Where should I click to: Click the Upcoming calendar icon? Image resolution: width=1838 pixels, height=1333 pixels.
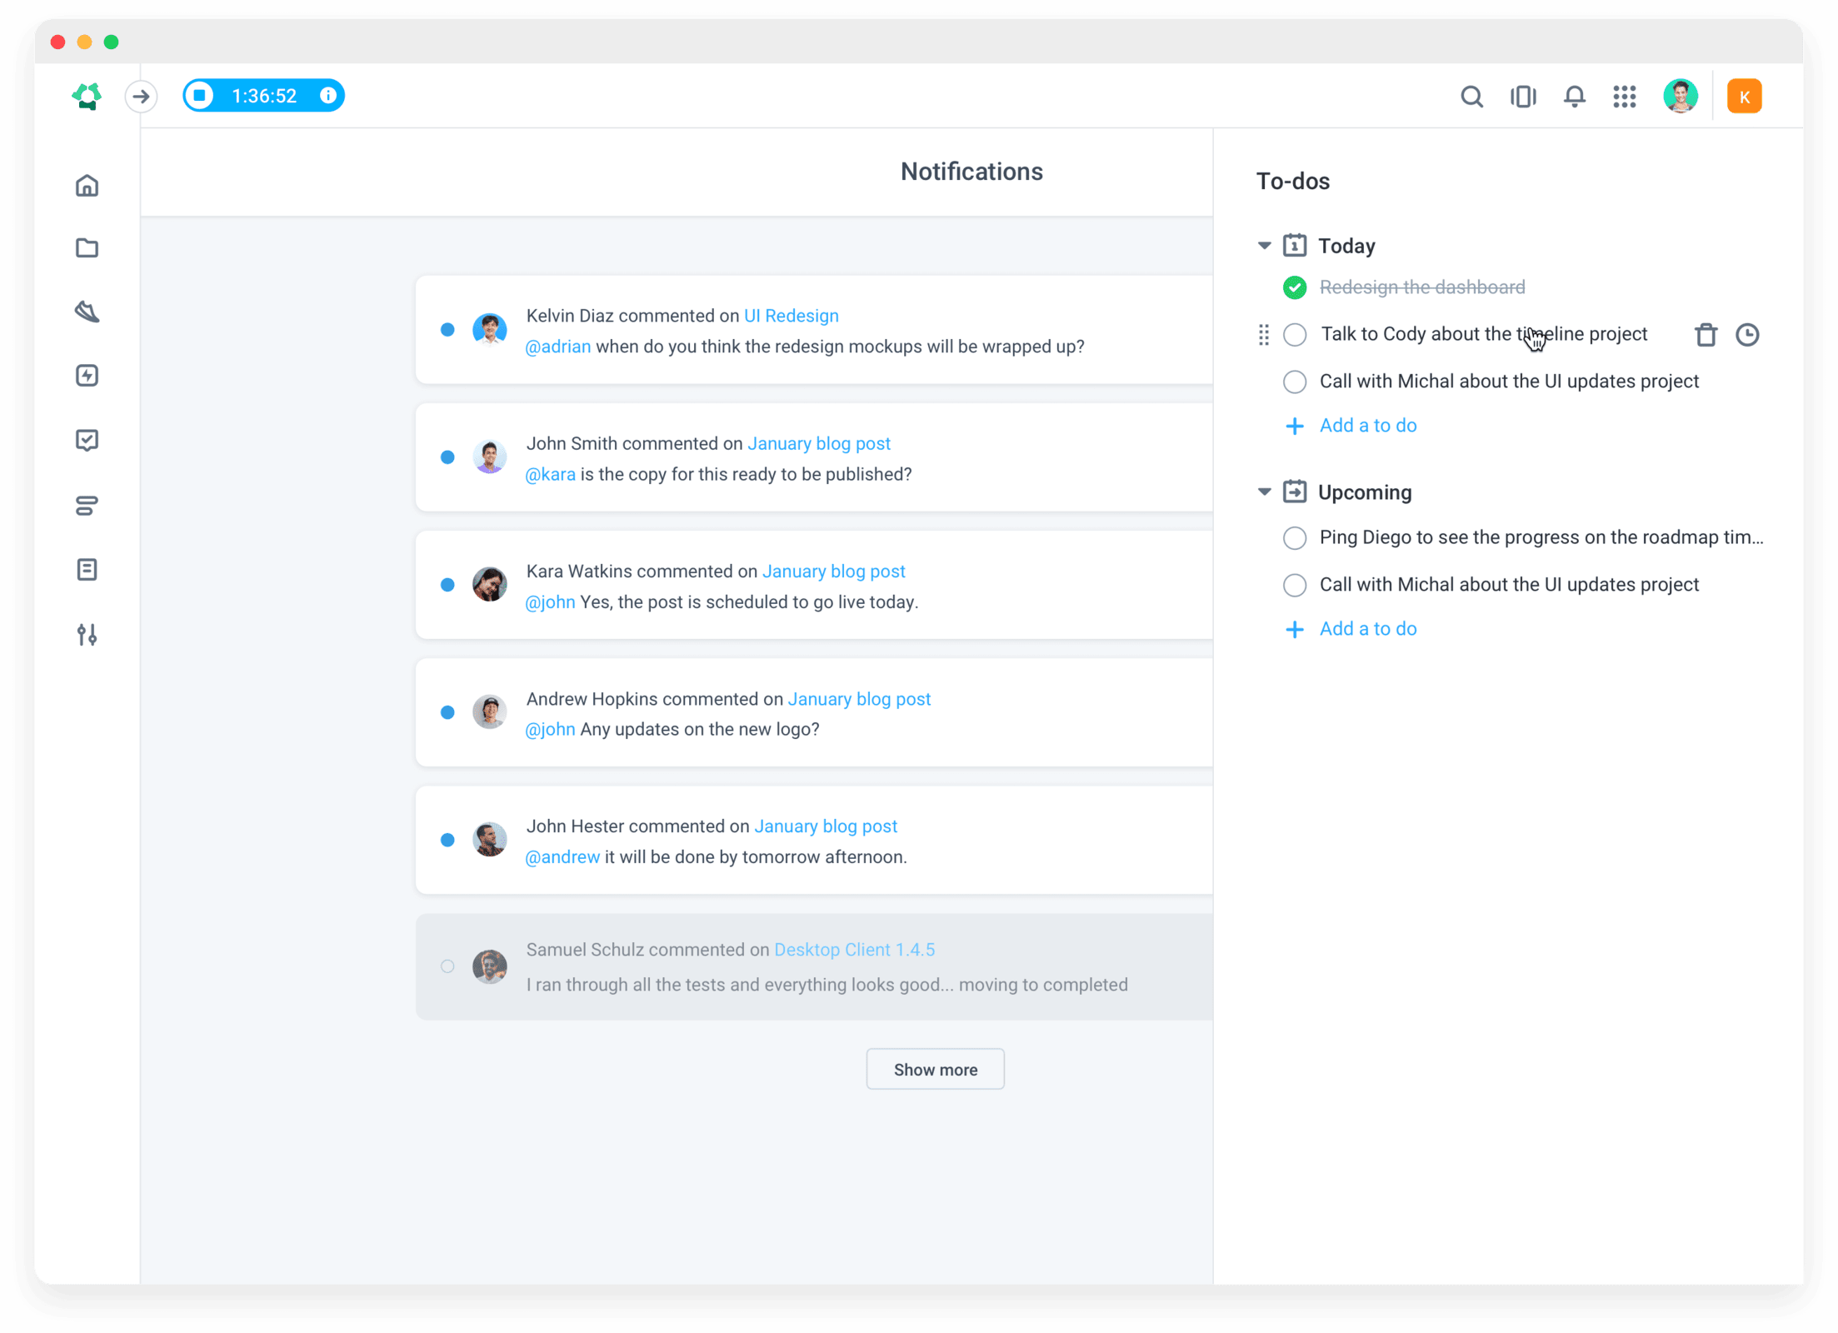tap(1294, 492)
